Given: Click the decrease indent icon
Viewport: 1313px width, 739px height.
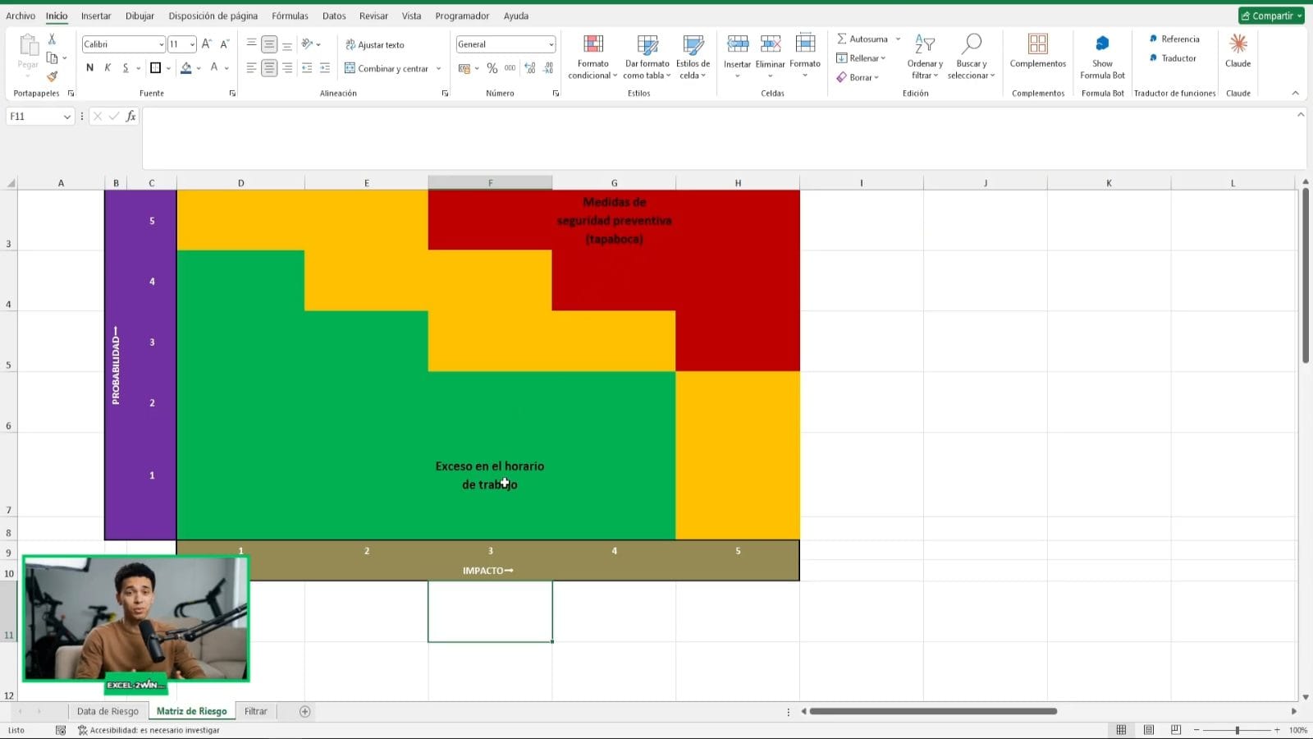Looking at the screenshot, I should (x=307, y=68).
